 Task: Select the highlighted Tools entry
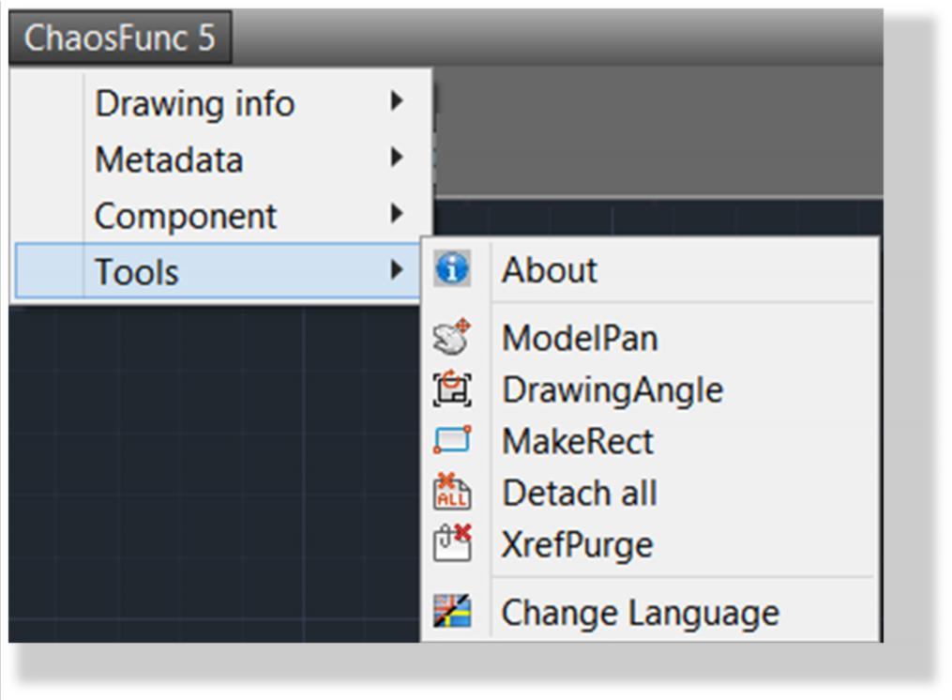point(219,270)
